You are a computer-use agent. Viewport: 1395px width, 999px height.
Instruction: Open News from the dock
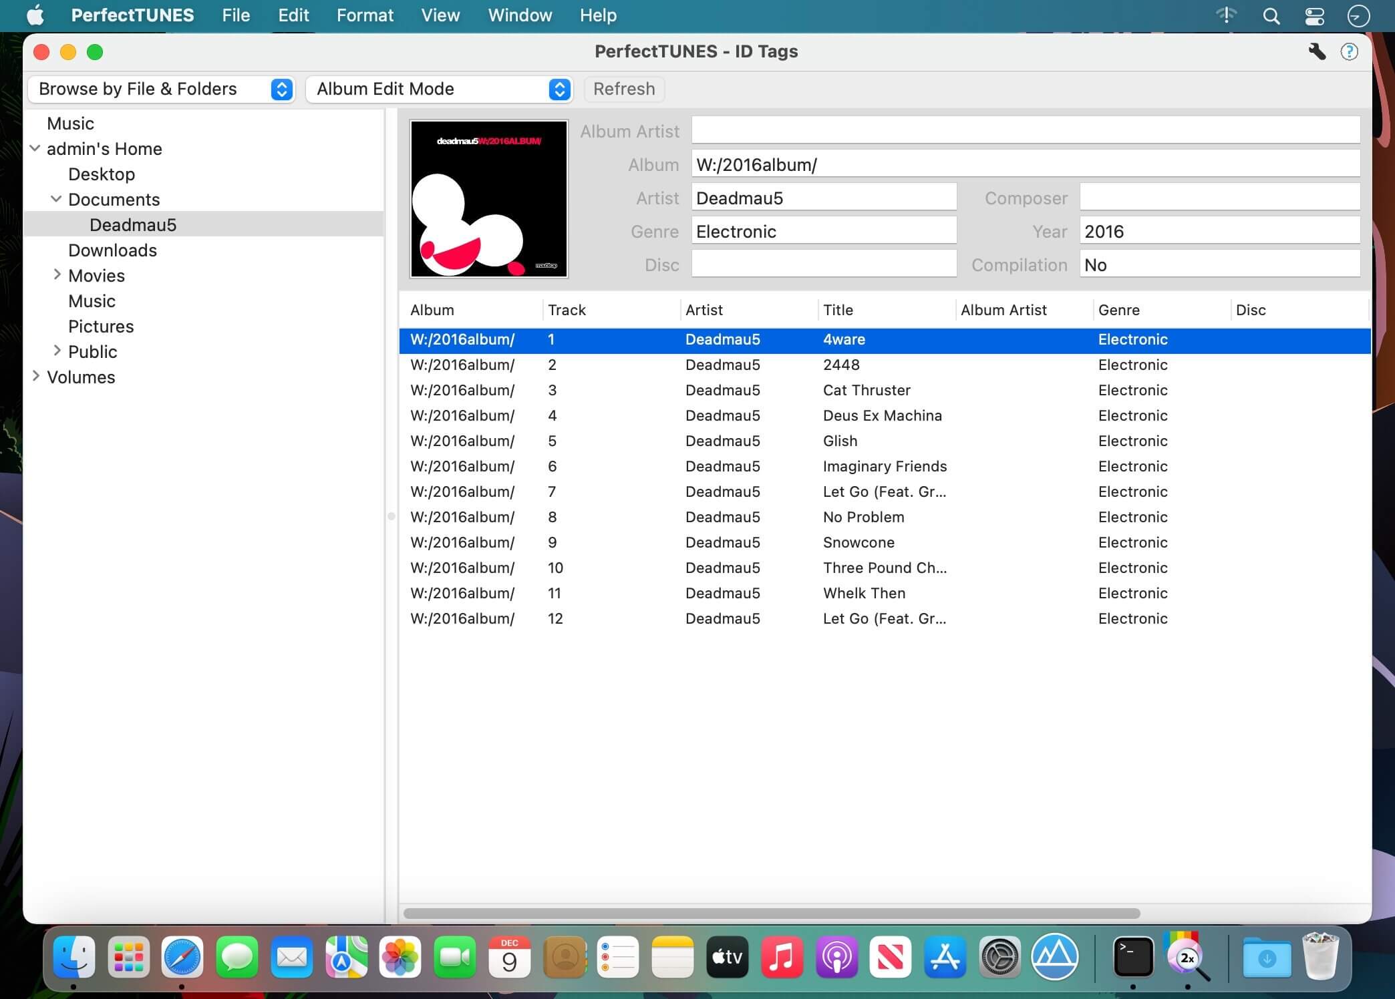(891, 957)
